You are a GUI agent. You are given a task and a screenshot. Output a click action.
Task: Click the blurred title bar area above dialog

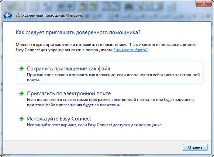pos(137,15)
